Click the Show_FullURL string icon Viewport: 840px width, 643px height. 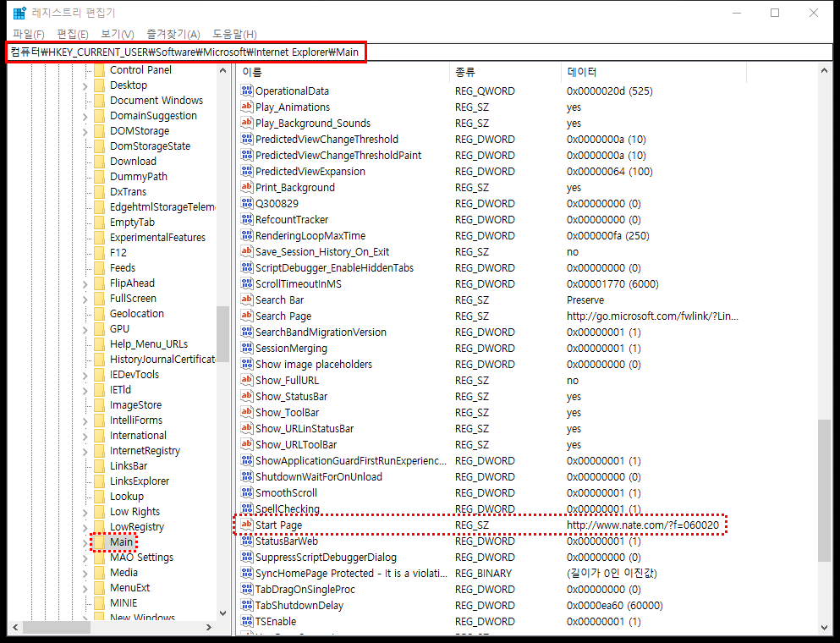click(x=246, y=380)
